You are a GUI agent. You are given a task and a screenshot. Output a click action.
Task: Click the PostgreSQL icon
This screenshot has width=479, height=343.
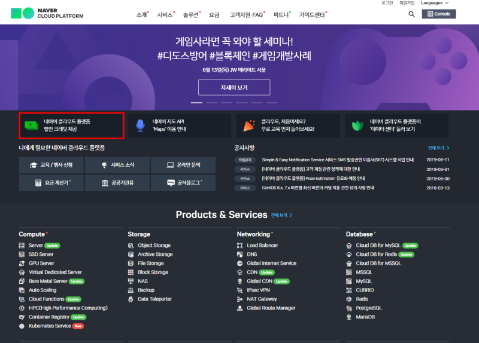349,308
